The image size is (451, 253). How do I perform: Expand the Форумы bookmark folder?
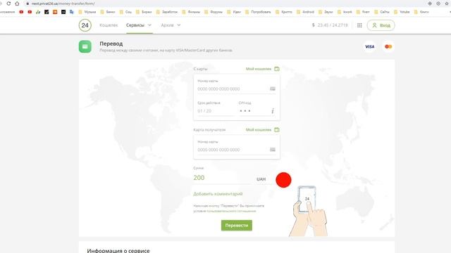pyautogui.click(x=214, y=12)
